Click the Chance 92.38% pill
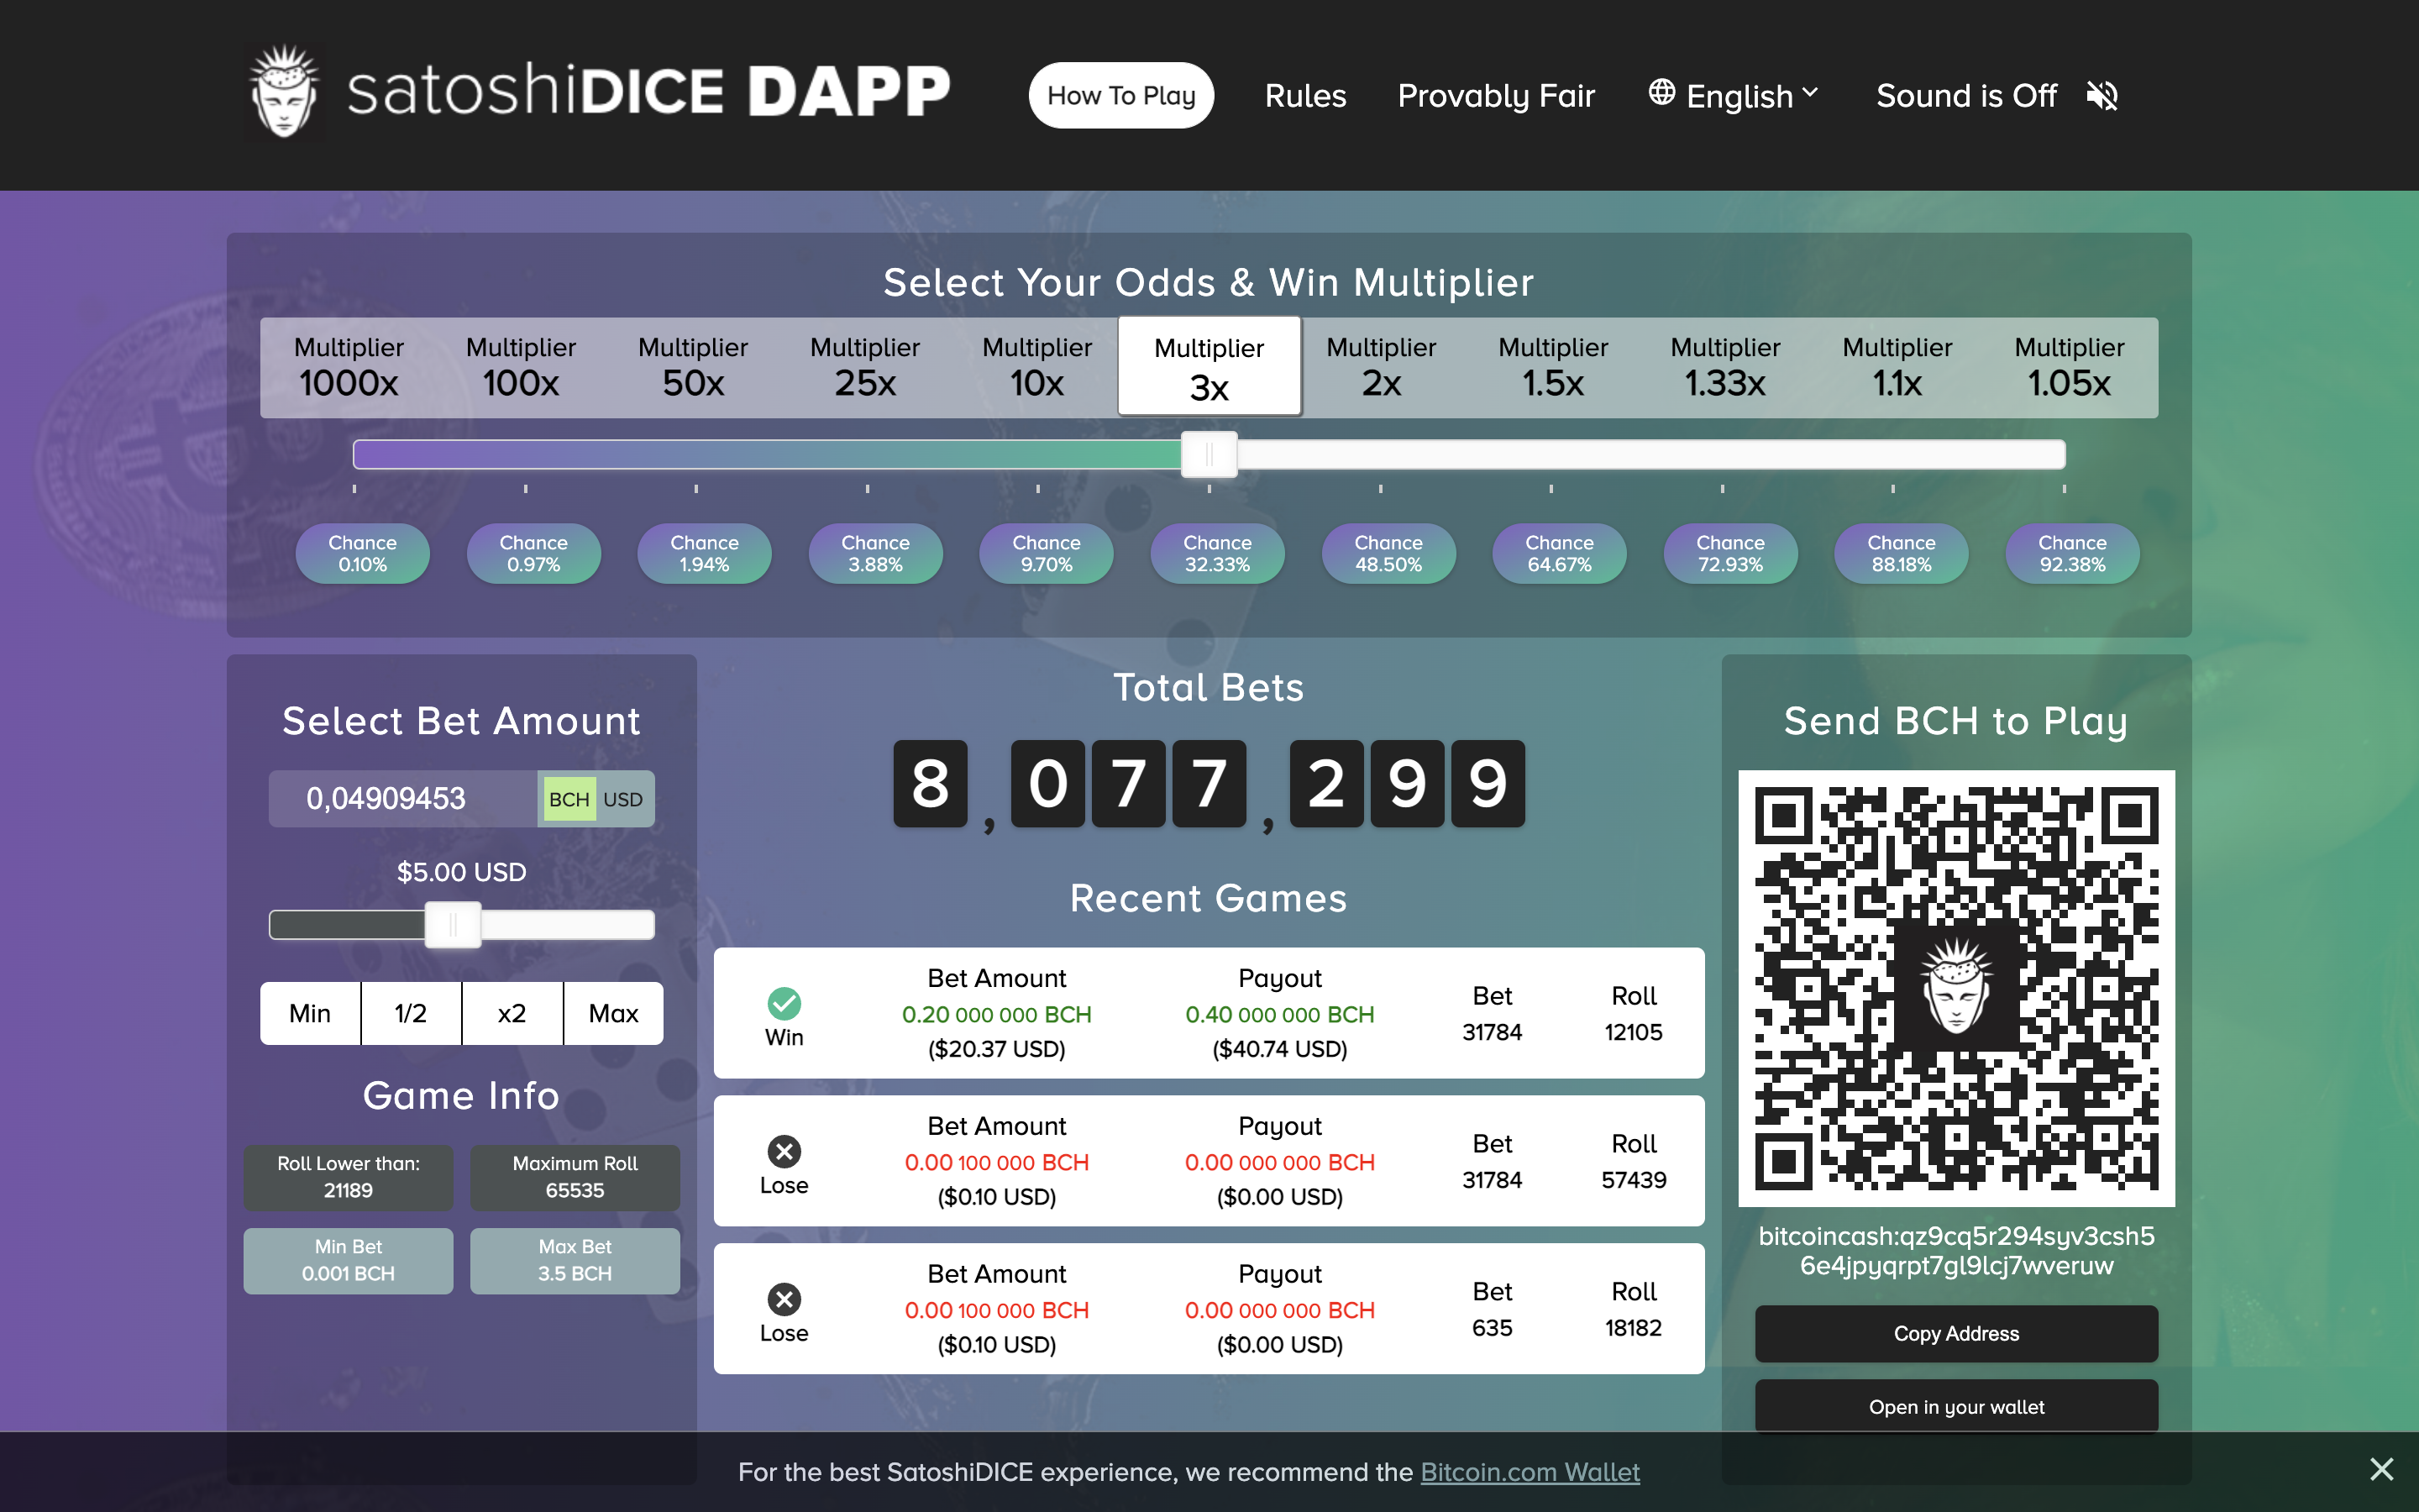This screenshot has width=2419, height=1512. (2071, 553)
